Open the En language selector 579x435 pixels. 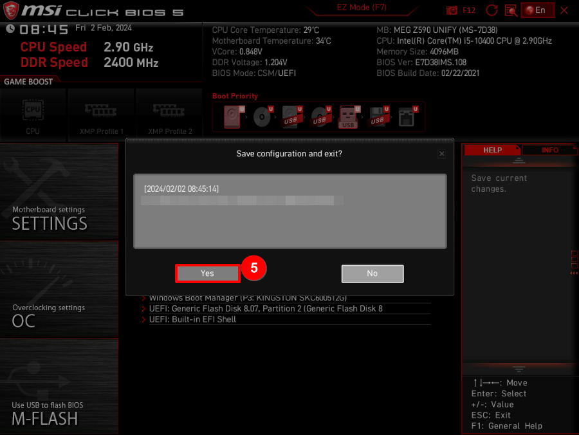pos(537,10)
